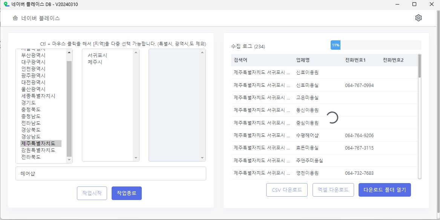Click the 동신이용원 business name cell
Viewport: 440px width, 220px height.
(x=307, y=110)
